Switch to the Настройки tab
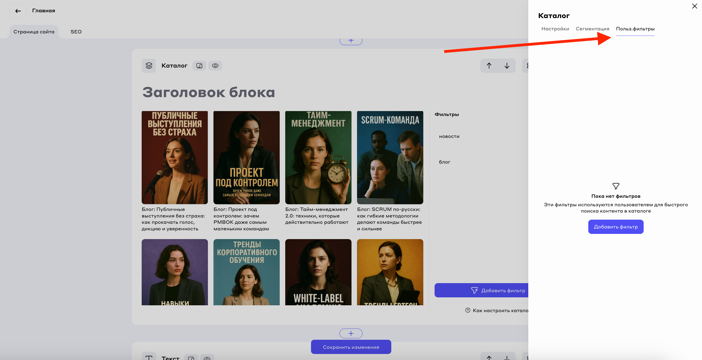Viewport: 702px width, 360px height. [x=555, y=29]
